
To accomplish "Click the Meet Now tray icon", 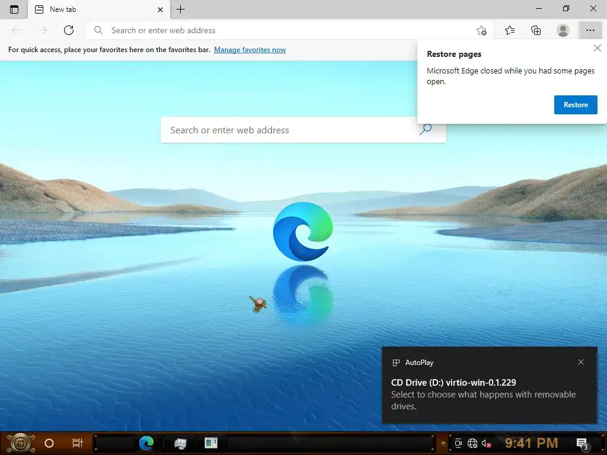I will point(458,443).
